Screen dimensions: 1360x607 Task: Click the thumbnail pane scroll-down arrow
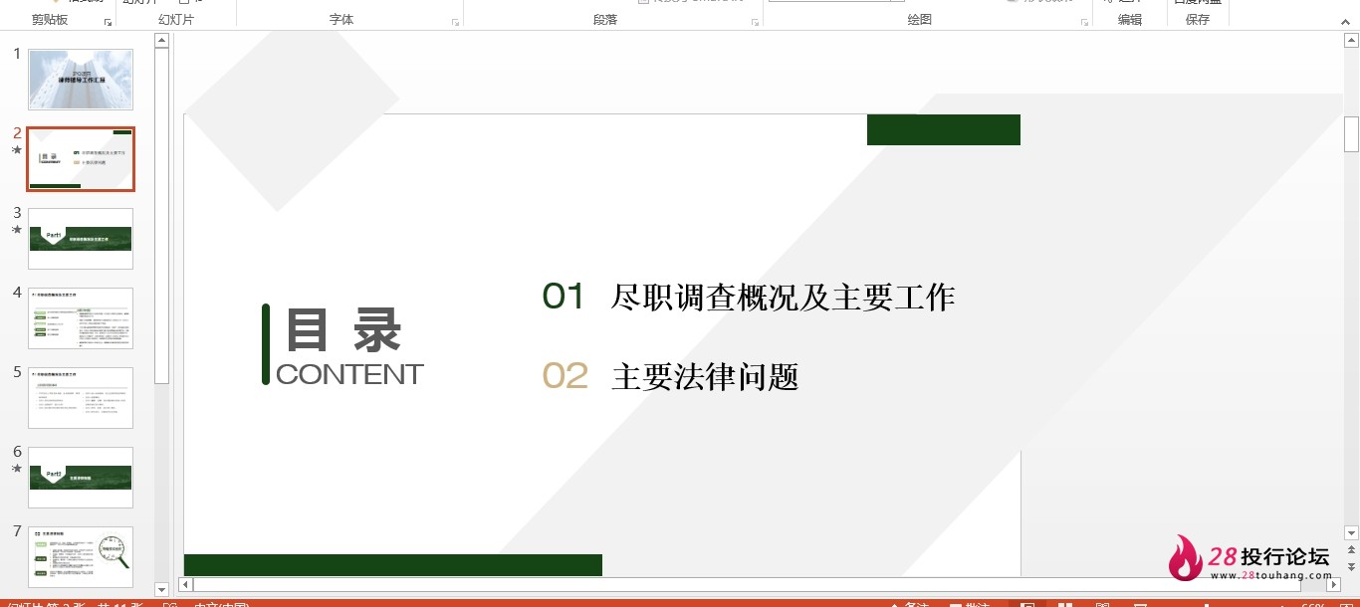tap(161, 590)
